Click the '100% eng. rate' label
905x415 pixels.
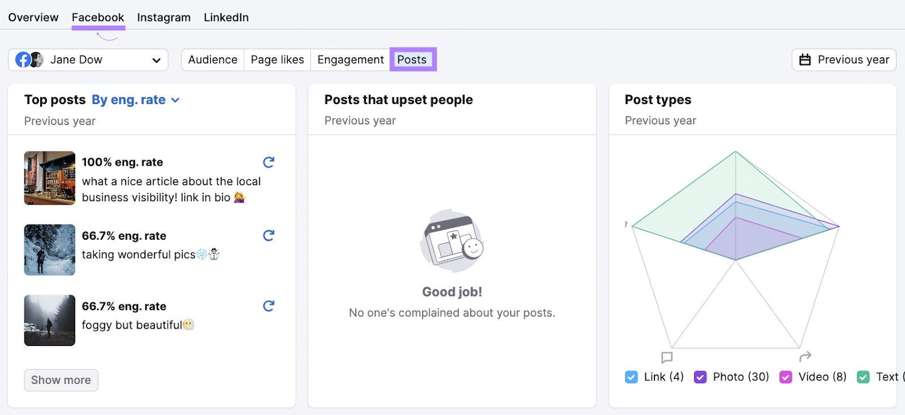pyautogui.click(x=123, y=162)
